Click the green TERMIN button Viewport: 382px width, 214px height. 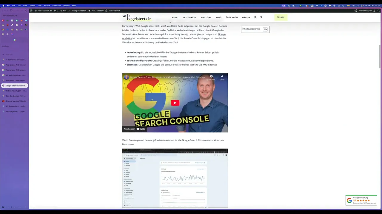tap(281, 17)
